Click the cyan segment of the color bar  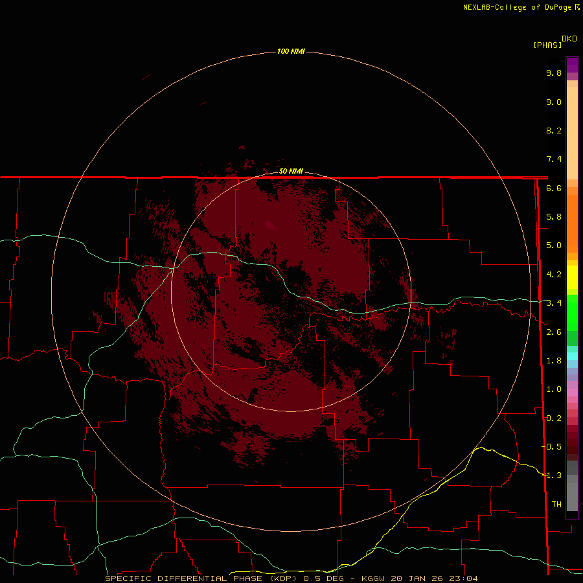[572, 356]
